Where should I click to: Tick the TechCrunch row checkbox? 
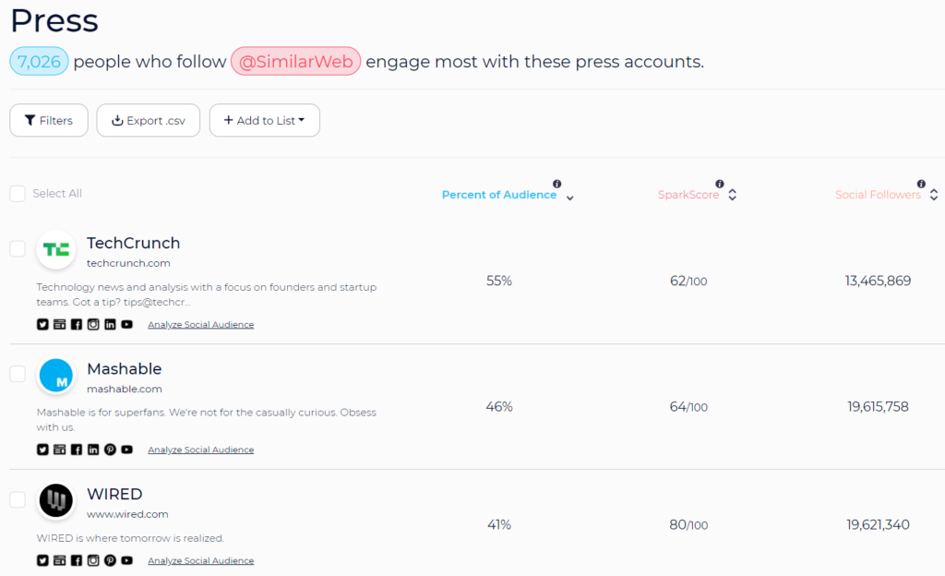click(18, 248)
